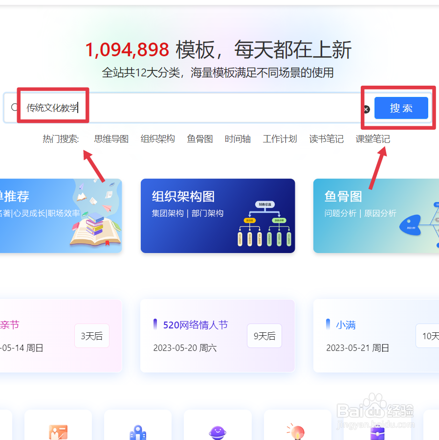Image resolution: width=439 pixels, height=440 pixels.
Task: Open hot search term 工作计划
Action: pyautogui.click(x=280, y=139)
